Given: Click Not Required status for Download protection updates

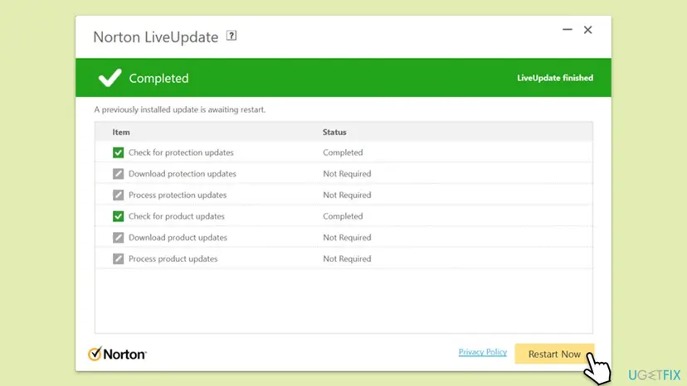Looking at the screenshot, I should (x=347, y=174).
